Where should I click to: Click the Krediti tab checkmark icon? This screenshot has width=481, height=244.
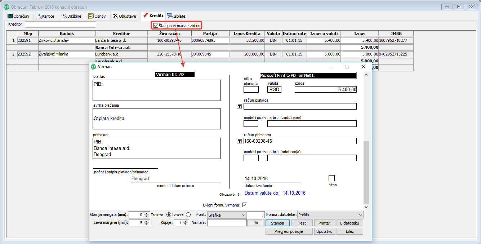[146, 15]
